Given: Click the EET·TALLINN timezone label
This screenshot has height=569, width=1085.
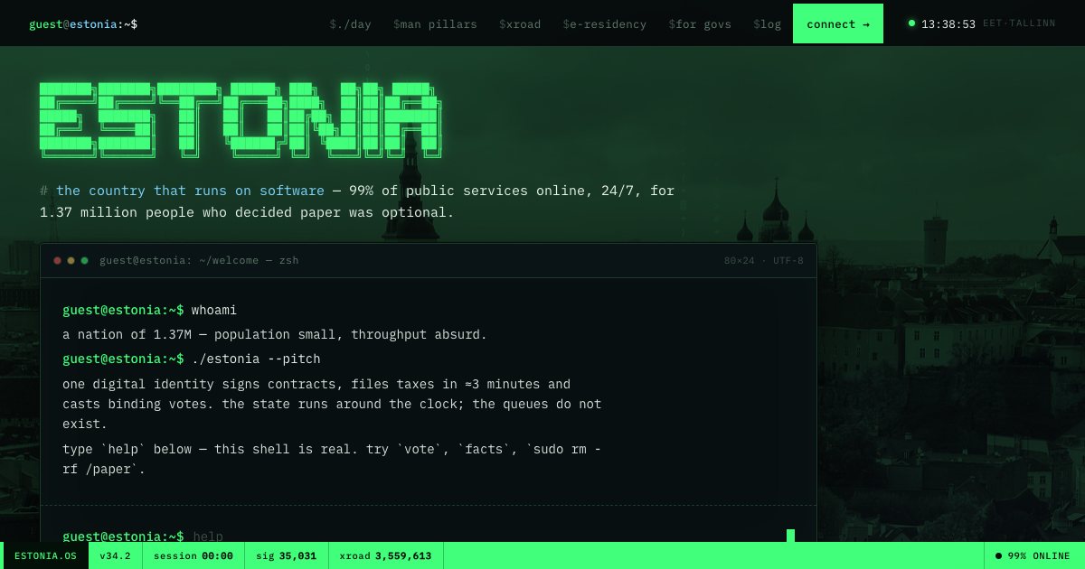Looking at the screenshot, I should coord(1019,23).
